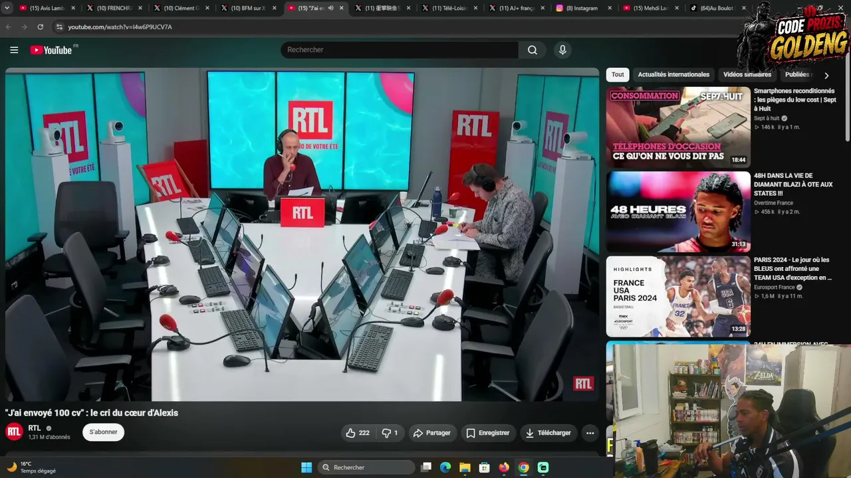This screenshot has width=851, height=478.
Task: Share the video with Partager
Action: [x=432, y=433]
